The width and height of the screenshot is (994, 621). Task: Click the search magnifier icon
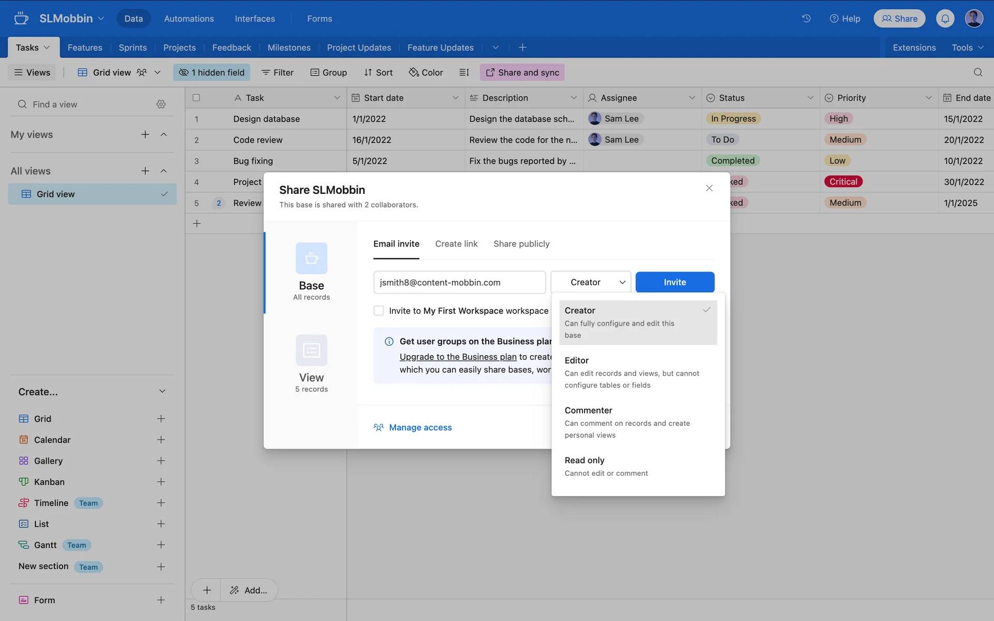coord(977,72)
